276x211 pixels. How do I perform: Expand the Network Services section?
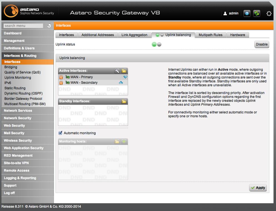pyautogui.click(x=28, y=110)
